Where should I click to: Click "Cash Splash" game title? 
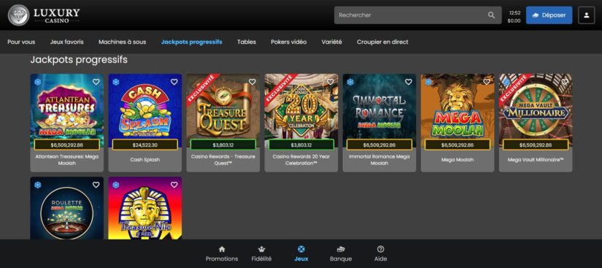pos(145,160)
